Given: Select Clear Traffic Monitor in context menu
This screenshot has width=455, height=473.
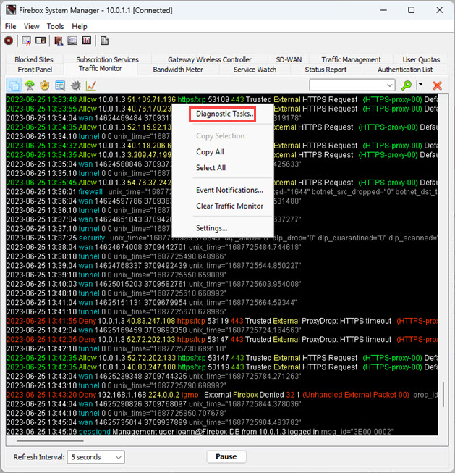Looking at the screenshot, I should (229, 206).
